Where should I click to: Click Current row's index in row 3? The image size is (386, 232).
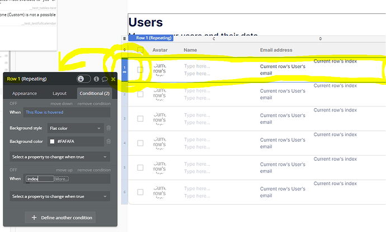point(335,110)
